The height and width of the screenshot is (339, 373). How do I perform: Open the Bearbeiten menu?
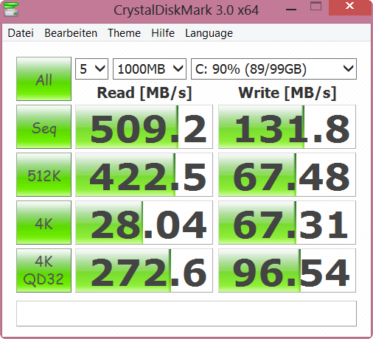pos(71,33)
